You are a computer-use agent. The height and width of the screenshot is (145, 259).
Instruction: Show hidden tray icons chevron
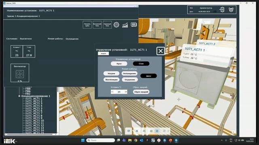pos(222,140)
